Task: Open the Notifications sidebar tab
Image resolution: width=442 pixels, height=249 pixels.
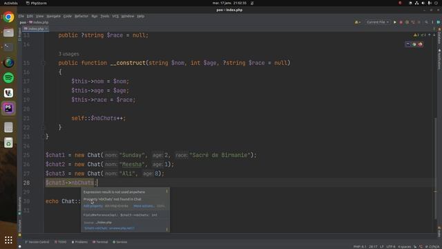Action: [439, 59]
